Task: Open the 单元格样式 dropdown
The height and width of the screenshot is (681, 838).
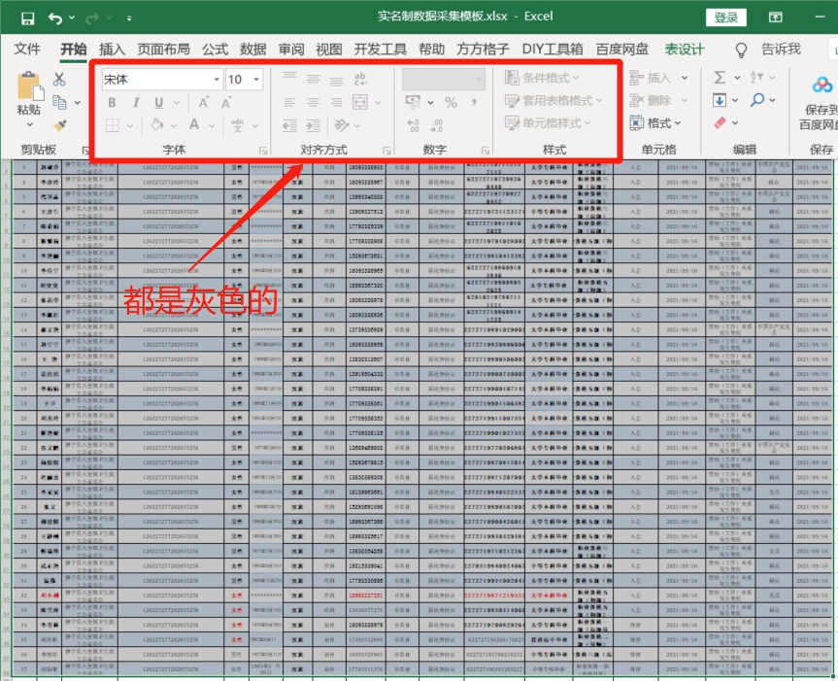Action: coord(548,123)
